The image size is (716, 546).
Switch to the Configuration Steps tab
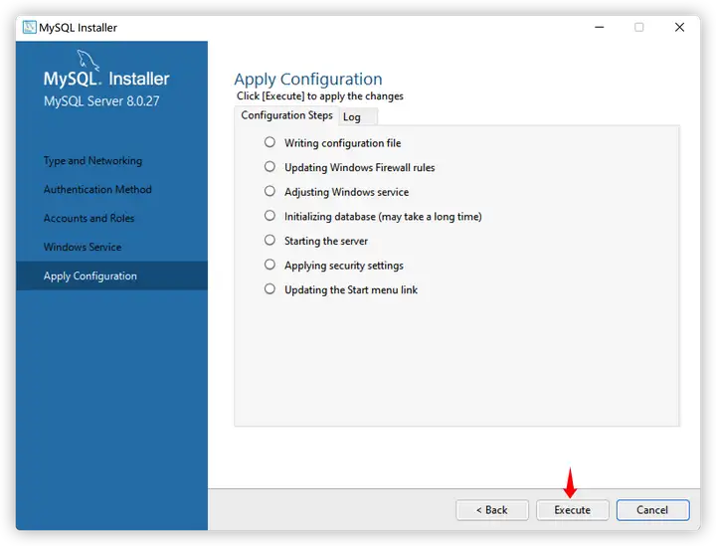(x=286, y=115)
